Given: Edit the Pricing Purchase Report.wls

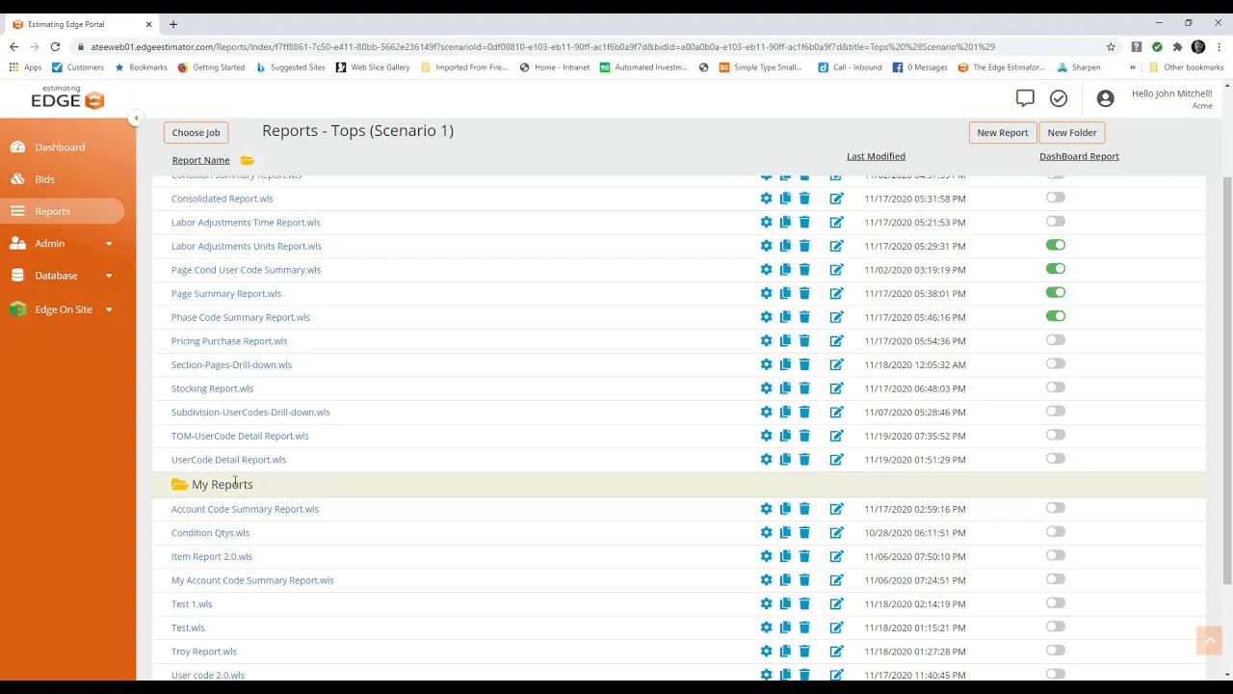Looking at the screenshot, I should pyautogui.click(x=836, y=341).
